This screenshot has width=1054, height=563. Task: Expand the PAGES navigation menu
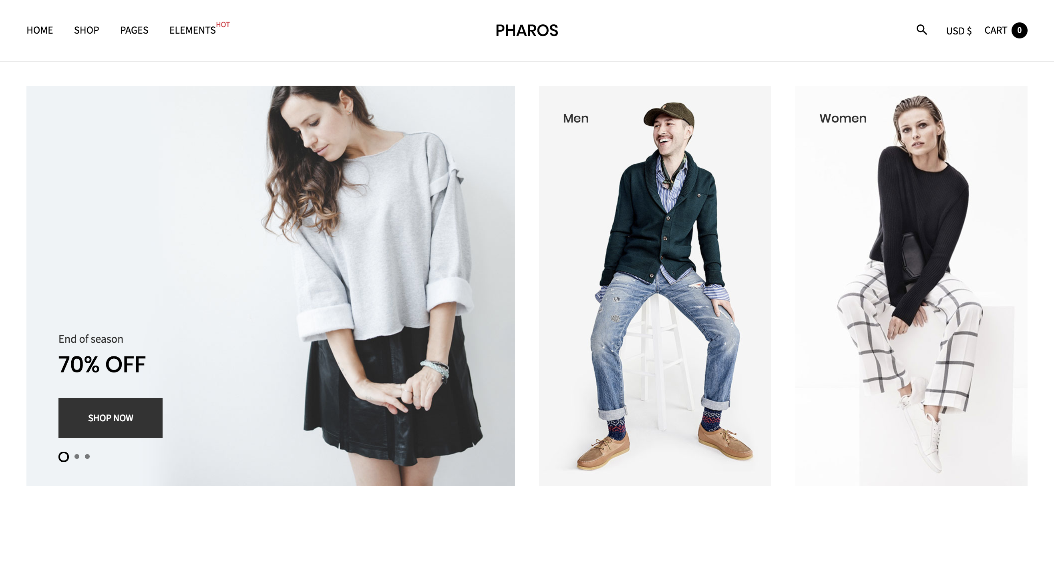tap(134, 29)
